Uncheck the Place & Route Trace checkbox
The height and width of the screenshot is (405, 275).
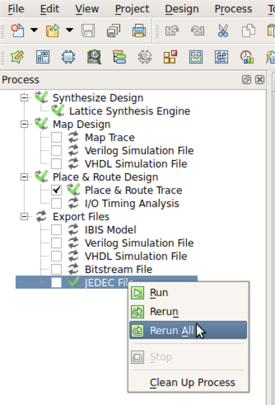56,190
